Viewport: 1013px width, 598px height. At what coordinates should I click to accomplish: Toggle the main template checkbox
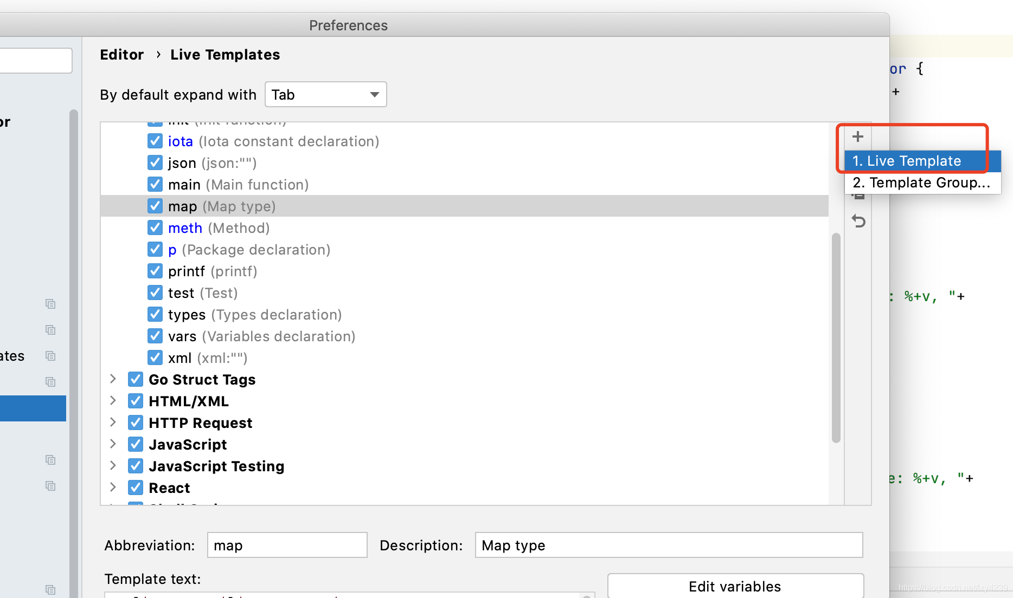pyautogui.click(x=155, y=184)
